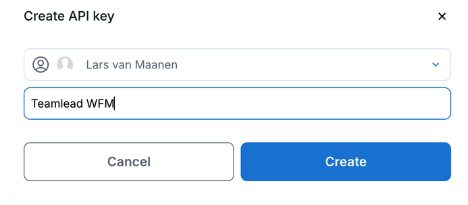468x205 pixels.
Task: Toggle the user list with blue arrow
Action: [x=435, y=65]
